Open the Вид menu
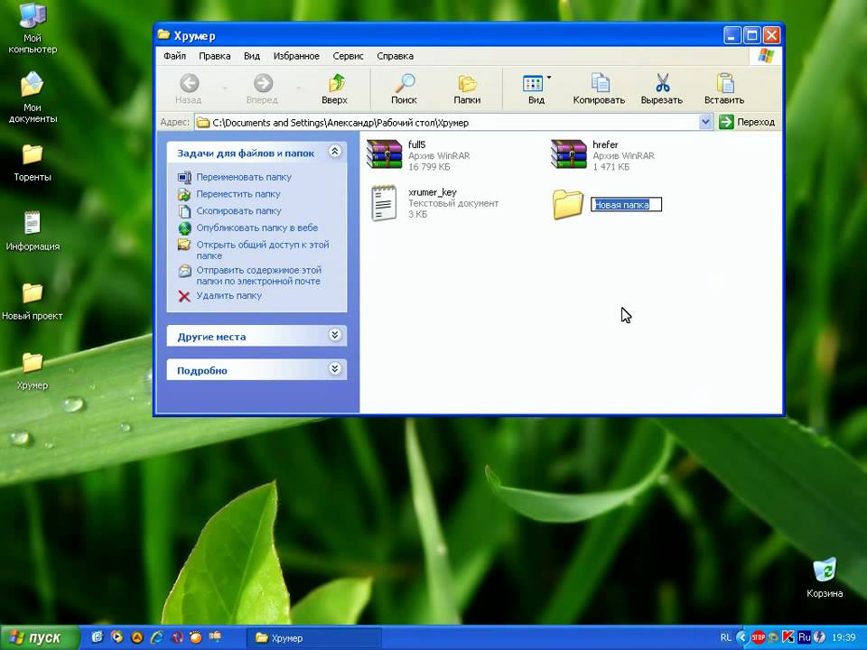The image size is (867, 650). point(252,56)
